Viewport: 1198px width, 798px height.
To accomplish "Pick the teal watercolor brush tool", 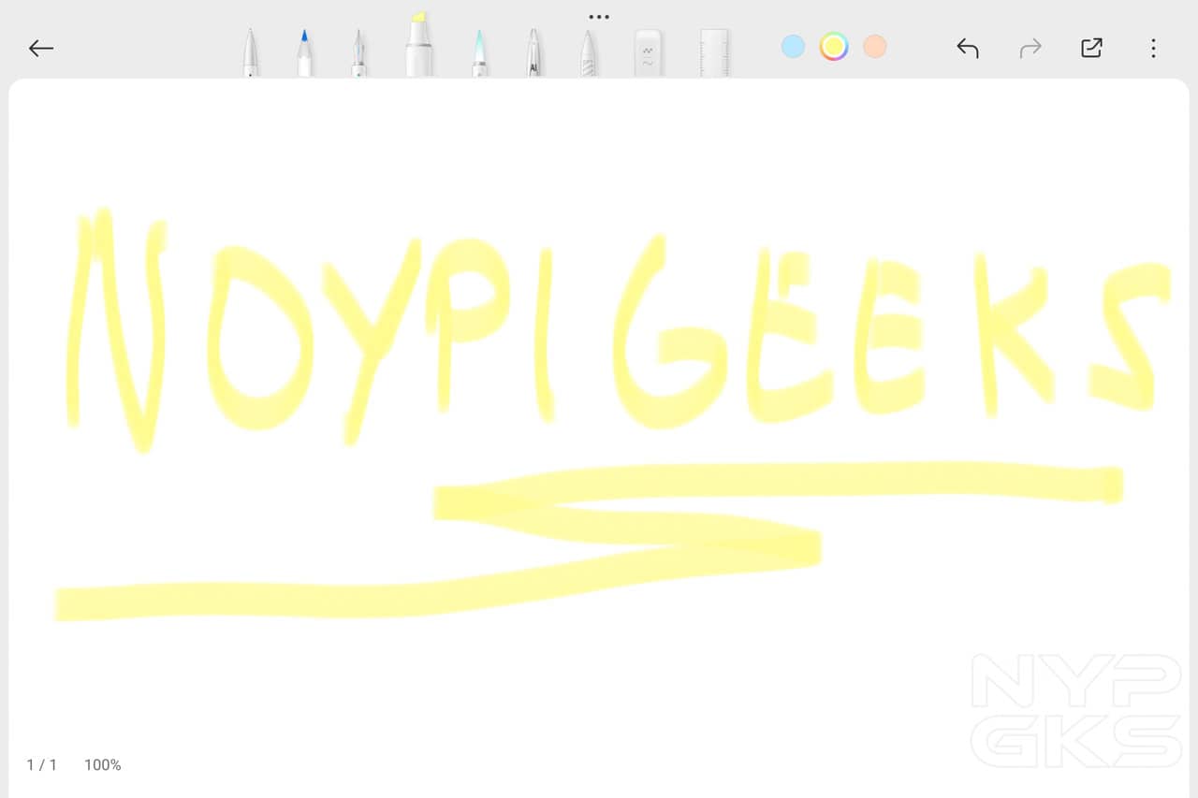I will (x=479, y=53).
